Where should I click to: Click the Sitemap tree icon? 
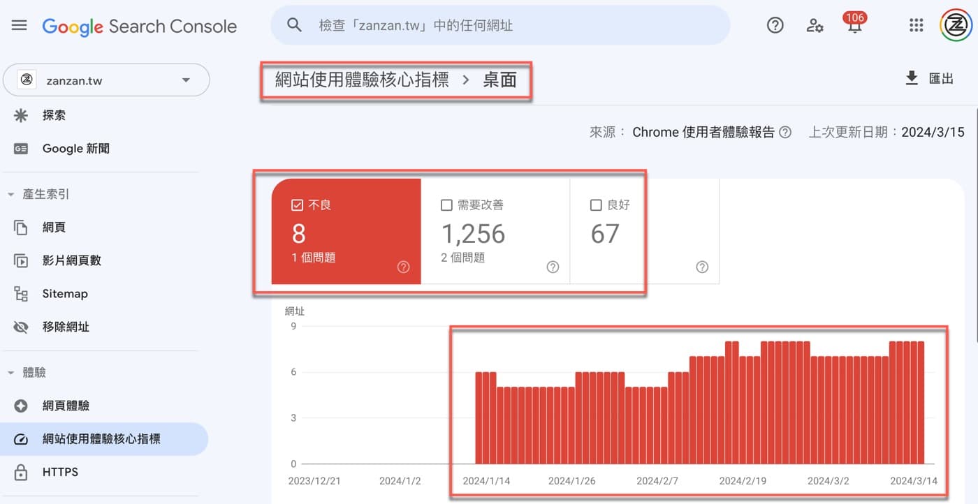21,294
